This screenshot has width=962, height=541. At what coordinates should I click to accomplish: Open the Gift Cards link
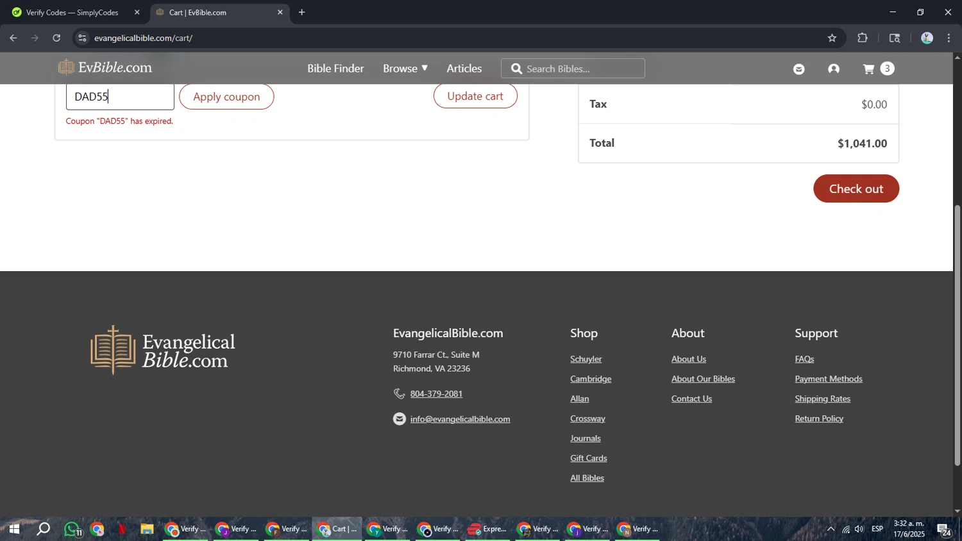pos(589,458)
